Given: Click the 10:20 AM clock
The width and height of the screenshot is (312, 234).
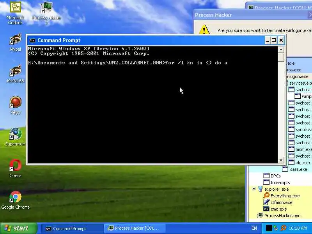Looking at the screenshot, I should pyautogui.click(x=298, y=228).
